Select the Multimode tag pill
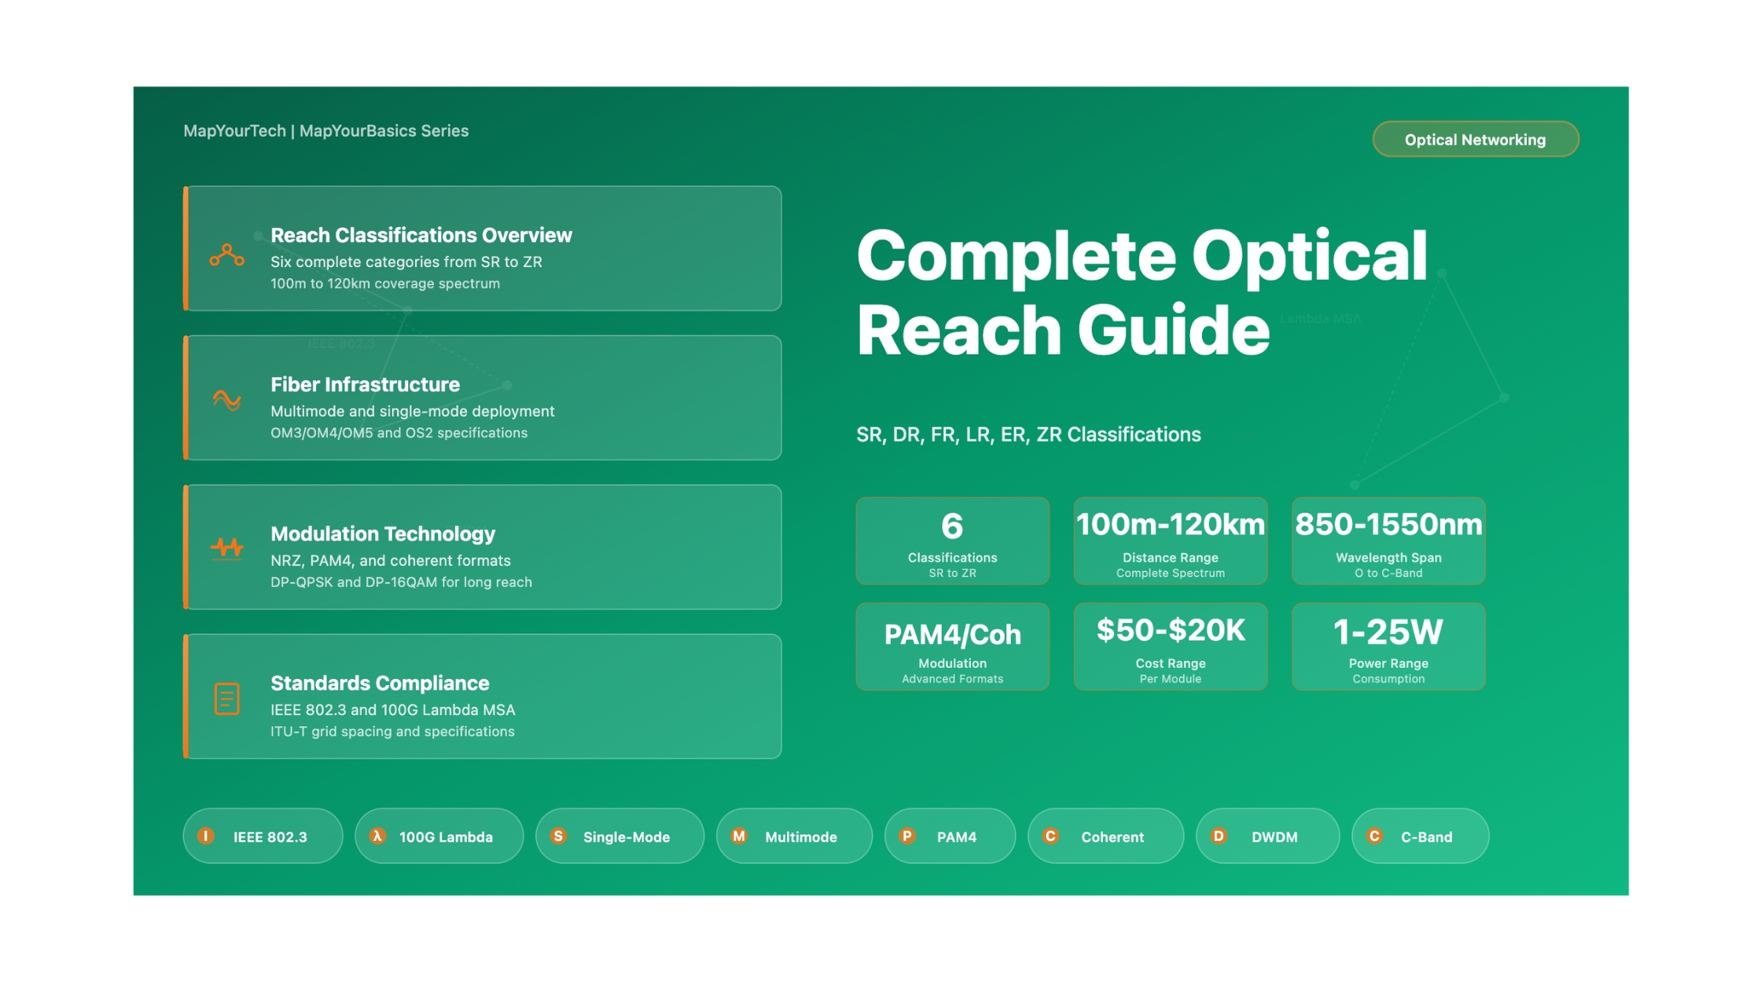This screenshot has width=1761, height=990. pyautogui.click(x=793, y=836)
